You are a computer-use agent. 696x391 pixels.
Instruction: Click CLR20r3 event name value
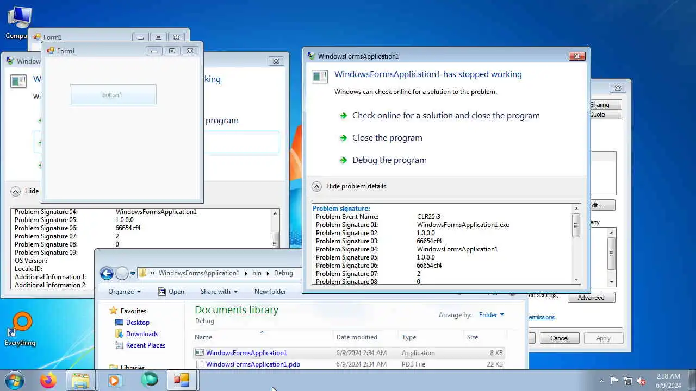428,217
